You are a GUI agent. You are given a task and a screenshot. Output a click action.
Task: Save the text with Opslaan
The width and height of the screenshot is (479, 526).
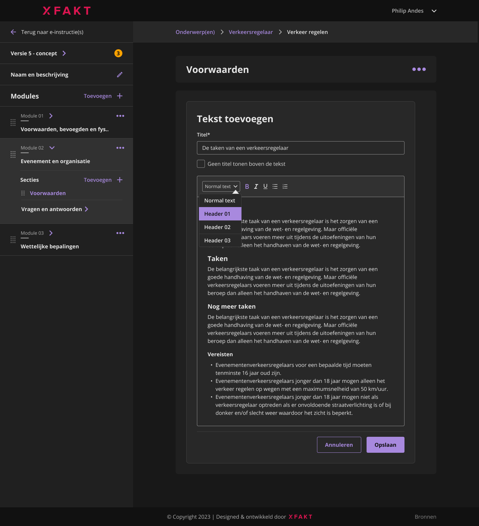(x=386, y=445)
